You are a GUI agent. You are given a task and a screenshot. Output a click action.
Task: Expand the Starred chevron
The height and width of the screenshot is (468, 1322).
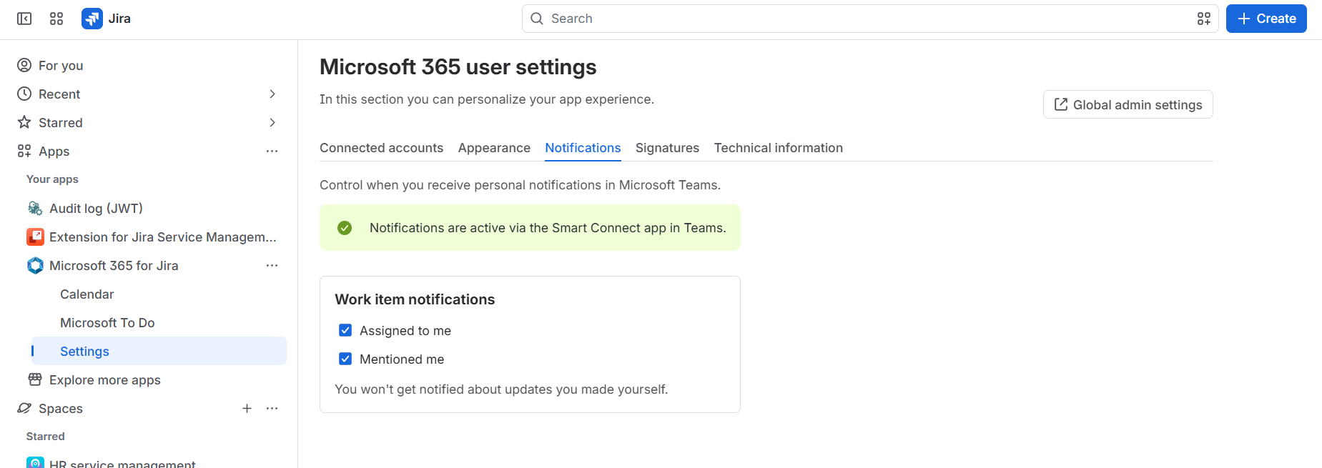[x=272, y=122]
